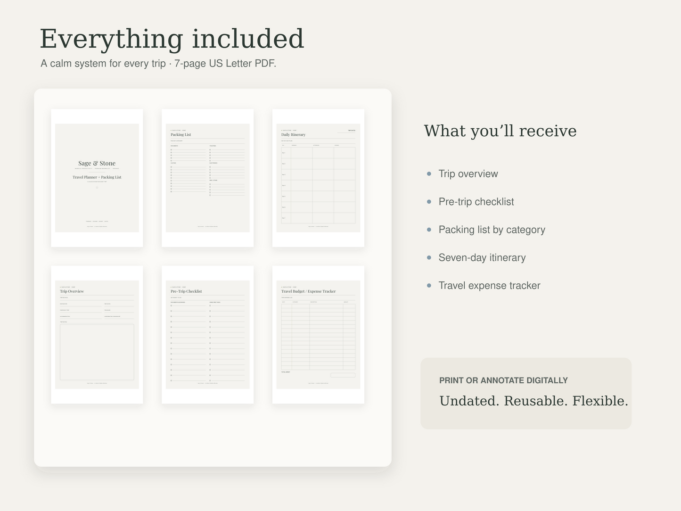Open the Daily Itinerary page thumbnail
This screenshot has height=511, width=681.
[318, 178]
